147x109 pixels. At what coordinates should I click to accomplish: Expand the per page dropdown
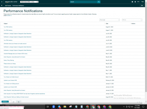109,20
